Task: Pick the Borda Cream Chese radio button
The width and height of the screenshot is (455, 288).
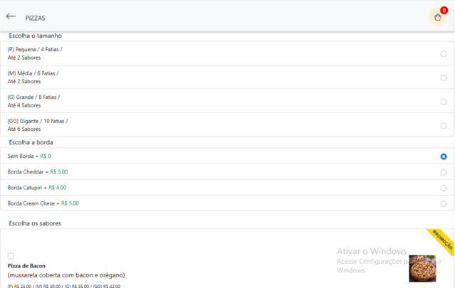Action: point(444,203)
